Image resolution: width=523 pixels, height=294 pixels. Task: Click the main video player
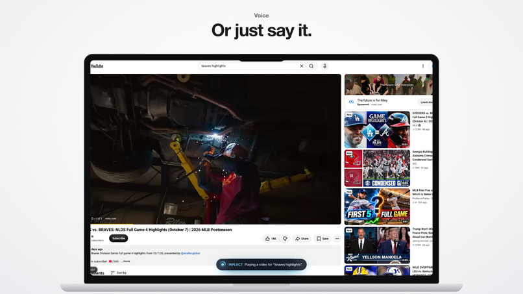coord(216,149)
